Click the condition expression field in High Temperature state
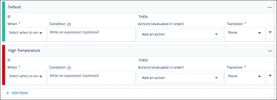Viewport: 277px width, 100px height. pos(91,78)
